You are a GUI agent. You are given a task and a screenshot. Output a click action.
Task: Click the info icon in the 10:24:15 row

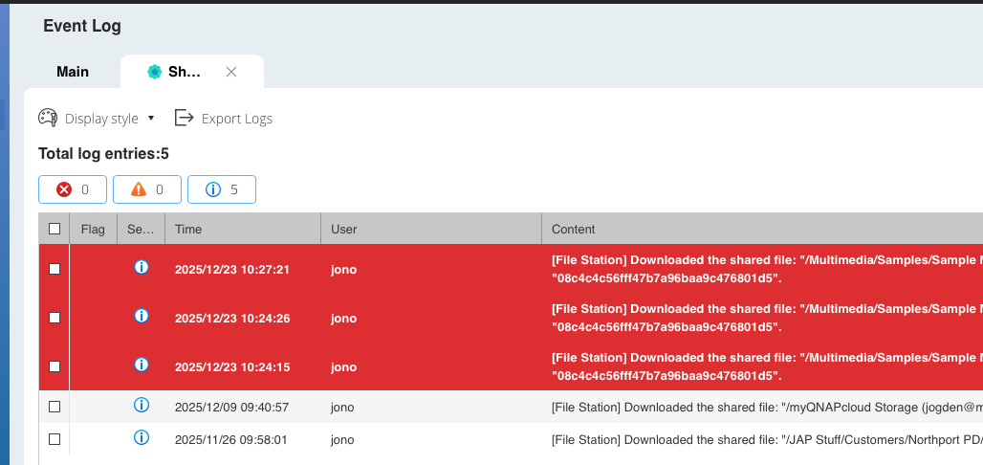click(142, 365)
